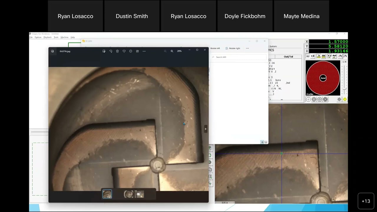Open the Help menu in InSpec
Image resolution: width=377 pixels, height=212 pixels.
(x=73, y=37)
